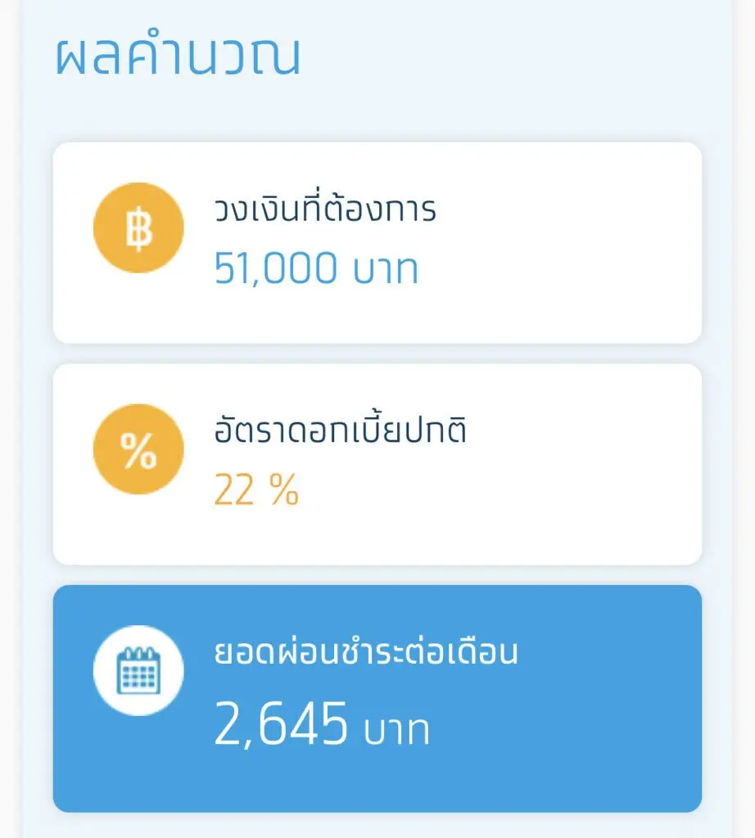Click panel background below blue payment card
This screenshot has width=755, height=838.
pos(377,825)
